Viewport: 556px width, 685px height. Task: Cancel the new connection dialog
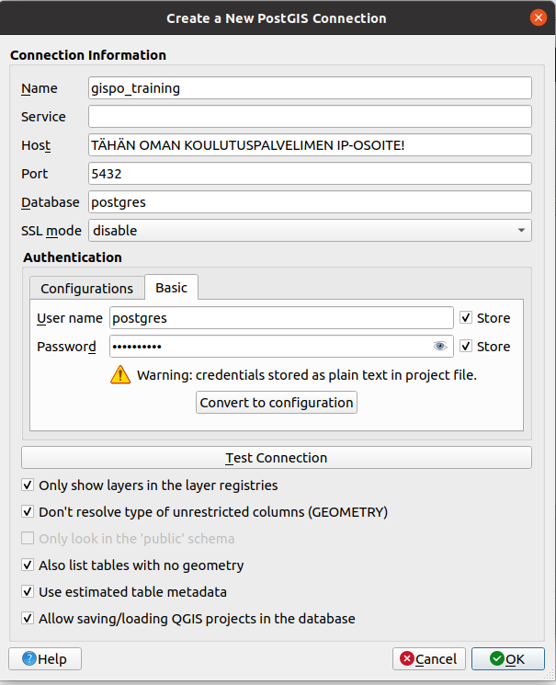428,658
